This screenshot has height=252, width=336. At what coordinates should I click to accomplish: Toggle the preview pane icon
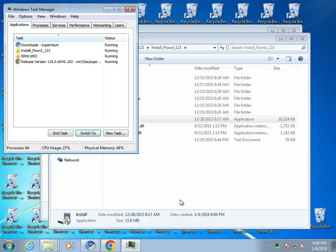289,59
